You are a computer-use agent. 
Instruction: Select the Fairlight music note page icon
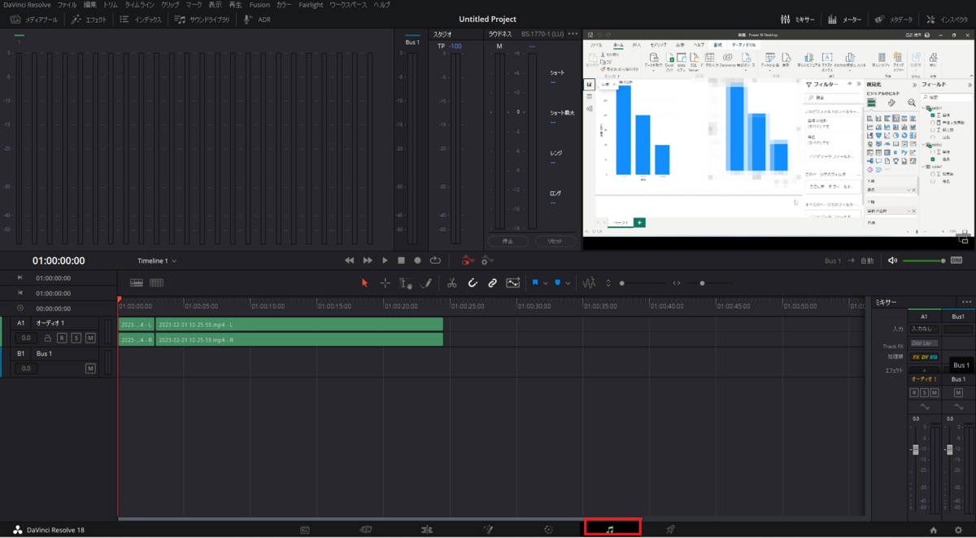(610, 529)
